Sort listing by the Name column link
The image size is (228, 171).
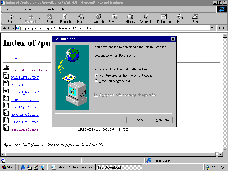16,58
